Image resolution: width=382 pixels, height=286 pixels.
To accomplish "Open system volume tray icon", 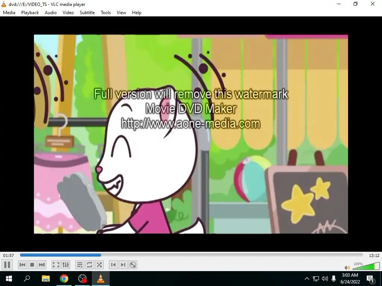I will [x=325, y=279].
